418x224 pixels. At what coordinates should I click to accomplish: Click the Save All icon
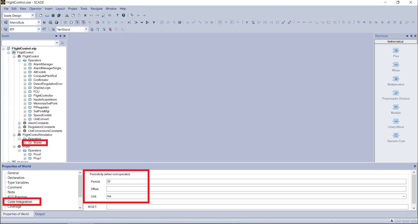[59, 15]
